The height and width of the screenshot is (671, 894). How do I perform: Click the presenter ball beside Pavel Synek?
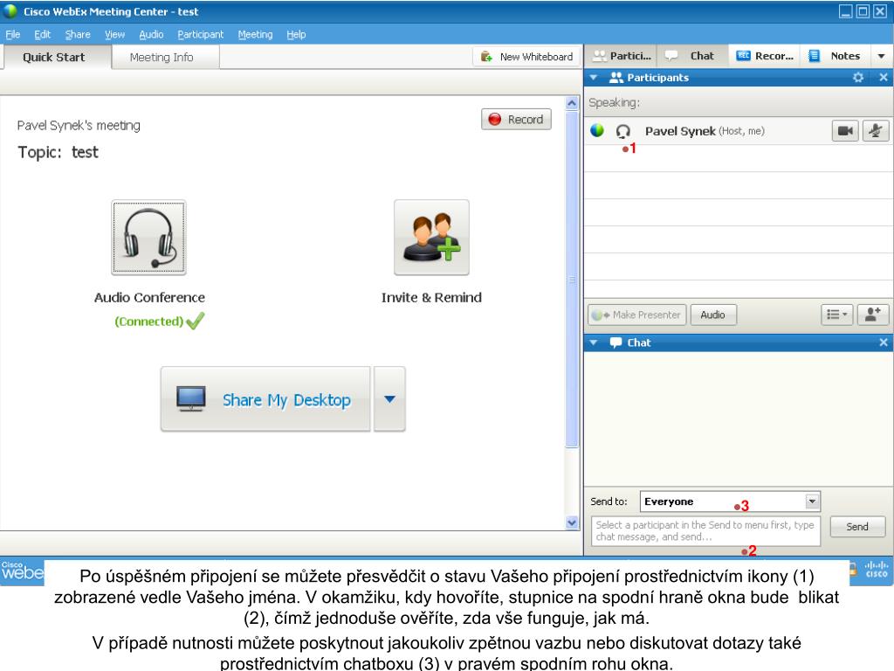(597, 131)
